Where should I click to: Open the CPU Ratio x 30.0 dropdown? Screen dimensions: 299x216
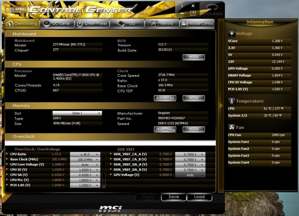pos(85,154)
